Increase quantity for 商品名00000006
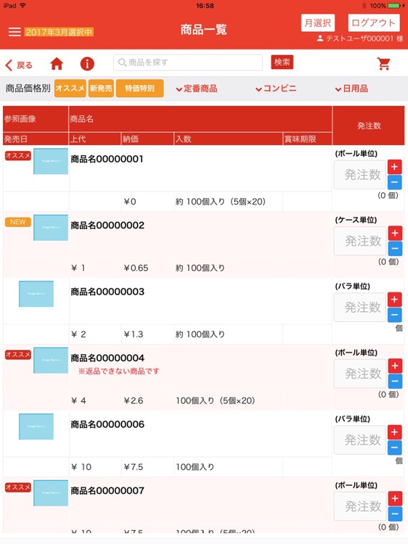 point(394,432)
